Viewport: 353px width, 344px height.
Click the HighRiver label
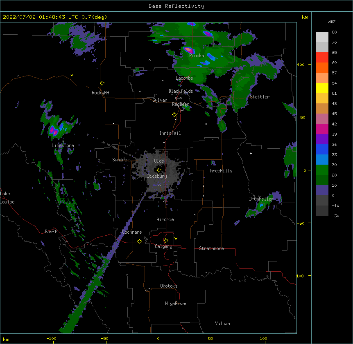176,304
